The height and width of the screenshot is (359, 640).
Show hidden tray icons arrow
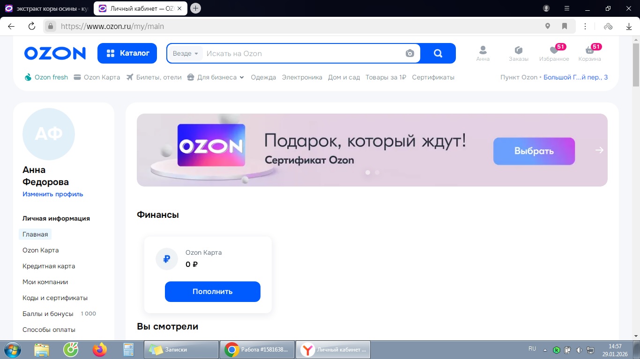[545, 350]
